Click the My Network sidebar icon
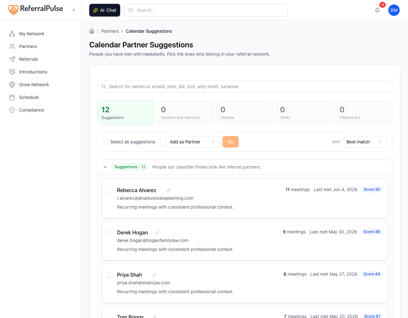408x318 pixels. [12, 34]
